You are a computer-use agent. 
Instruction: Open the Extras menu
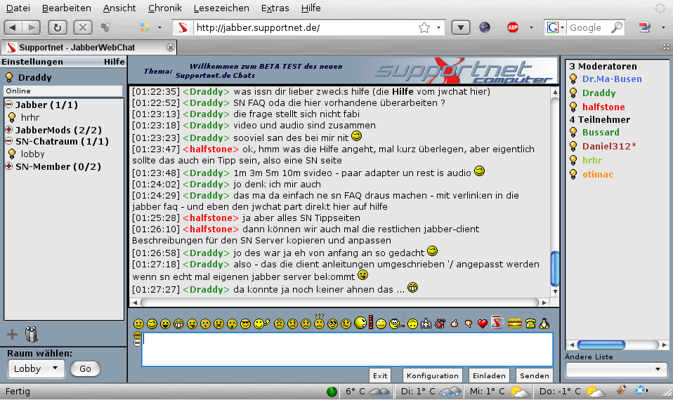point(275,8)
